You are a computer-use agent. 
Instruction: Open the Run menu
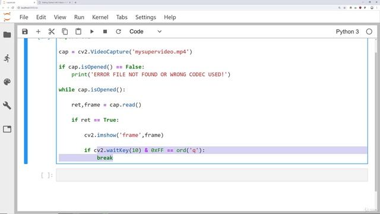point(79,17)
